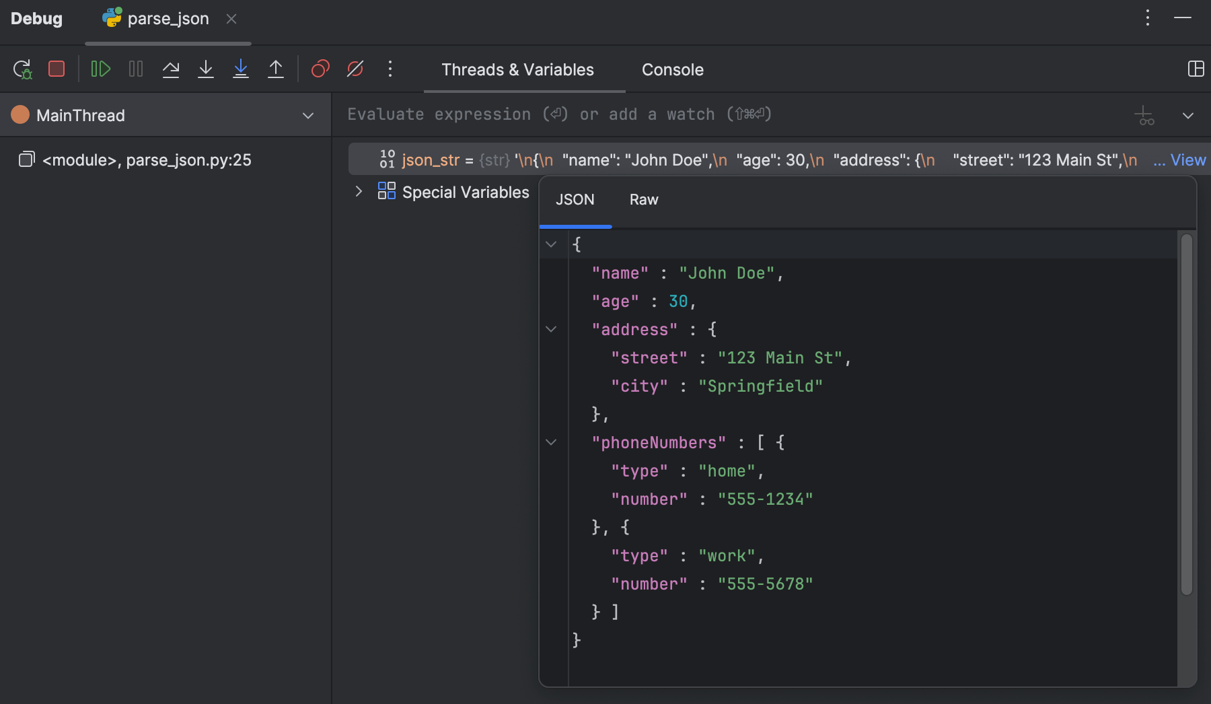Open the debugger more-actions kebab menu

tap(390, 69)
